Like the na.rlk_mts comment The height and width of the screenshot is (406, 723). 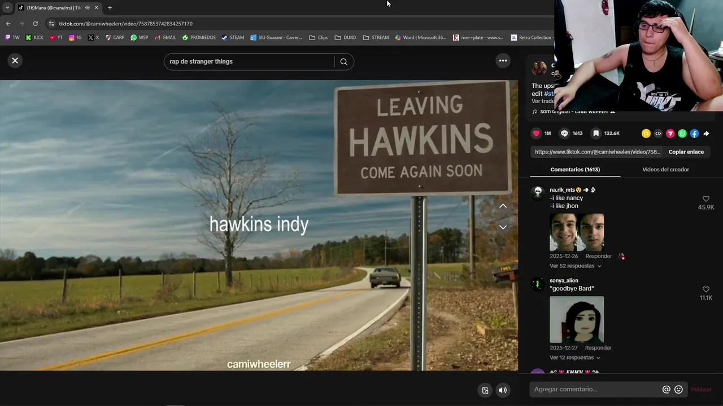click(706, 199)
